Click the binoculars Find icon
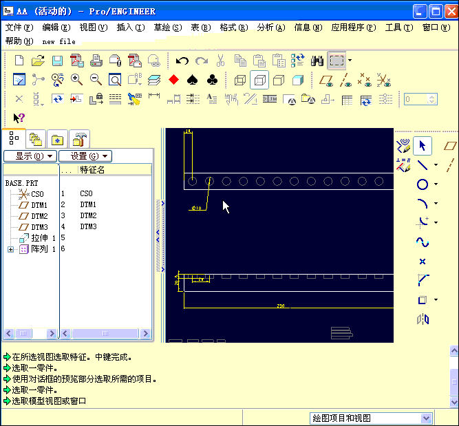The height and width of the screenshot is (426, 459). tap(317, 61)
